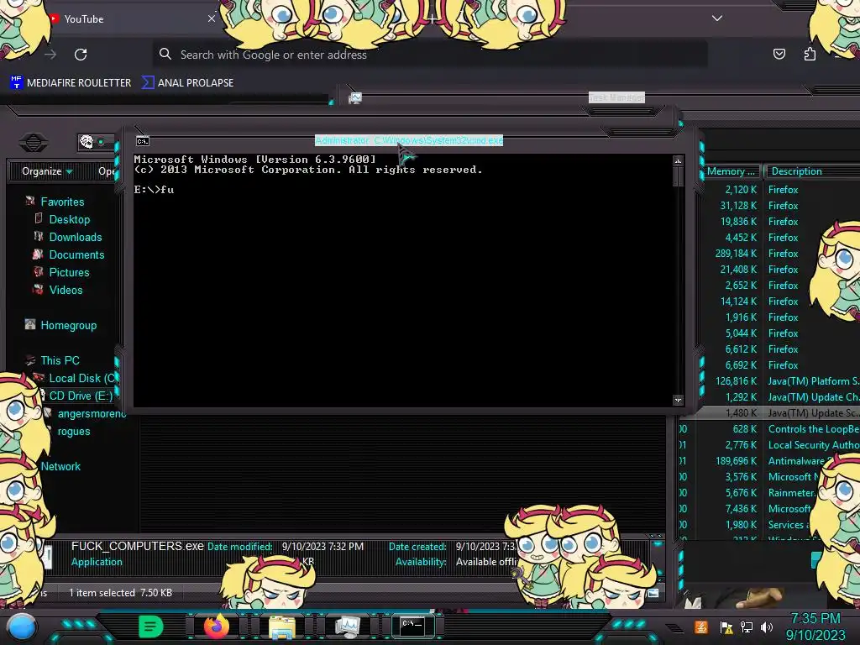Open the green notes app on taskbar
The image size is (860, 645).
150,627
